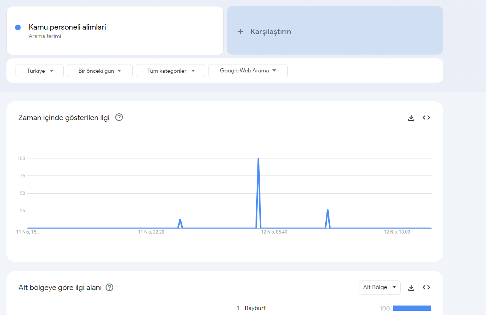Image resolution: width=486 pixels, height=315 pixels.
Task: Click the Bayburt score value 100
Action: [x=385, y=309]
